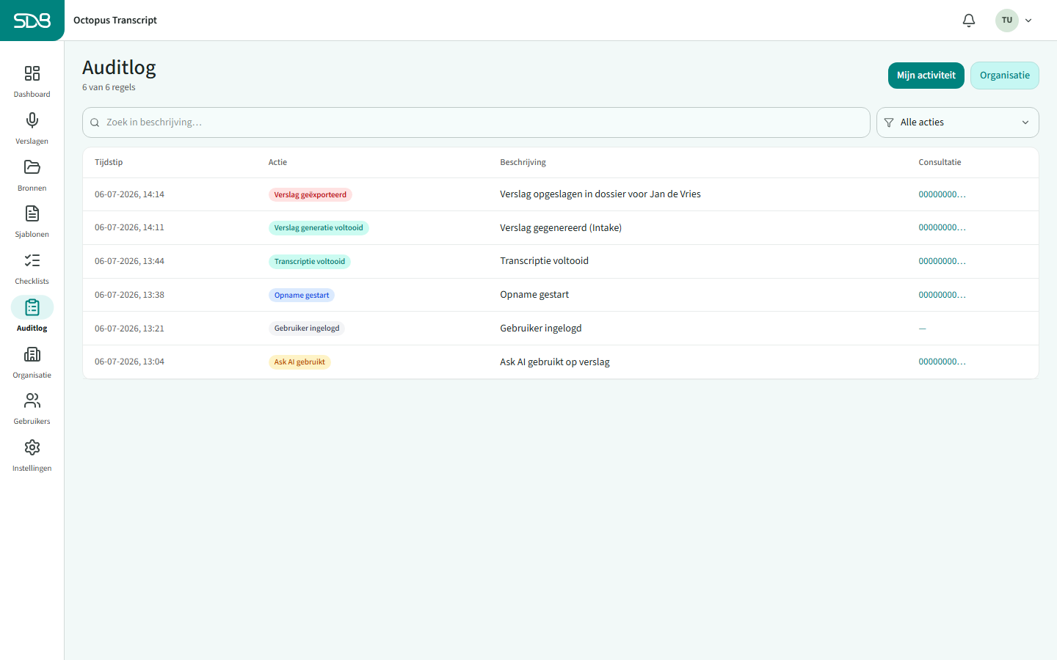Screen dimensions: 1057x660
Task: Click timestamp 06-07-2026, 13:04
Action: click(129, 362)
